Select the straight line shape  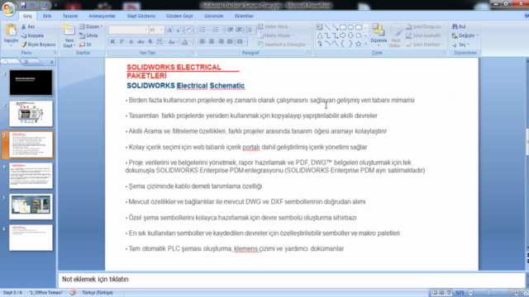[327, 27]
